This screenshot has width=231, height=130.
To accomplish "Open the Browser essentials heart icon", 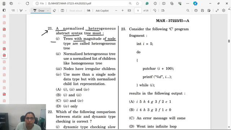I will tap(180, 3).
